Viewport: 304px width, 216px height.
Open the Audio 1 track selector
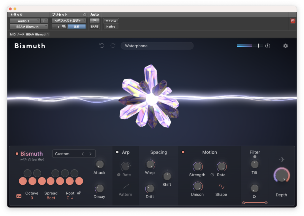[x=25, y=21]
